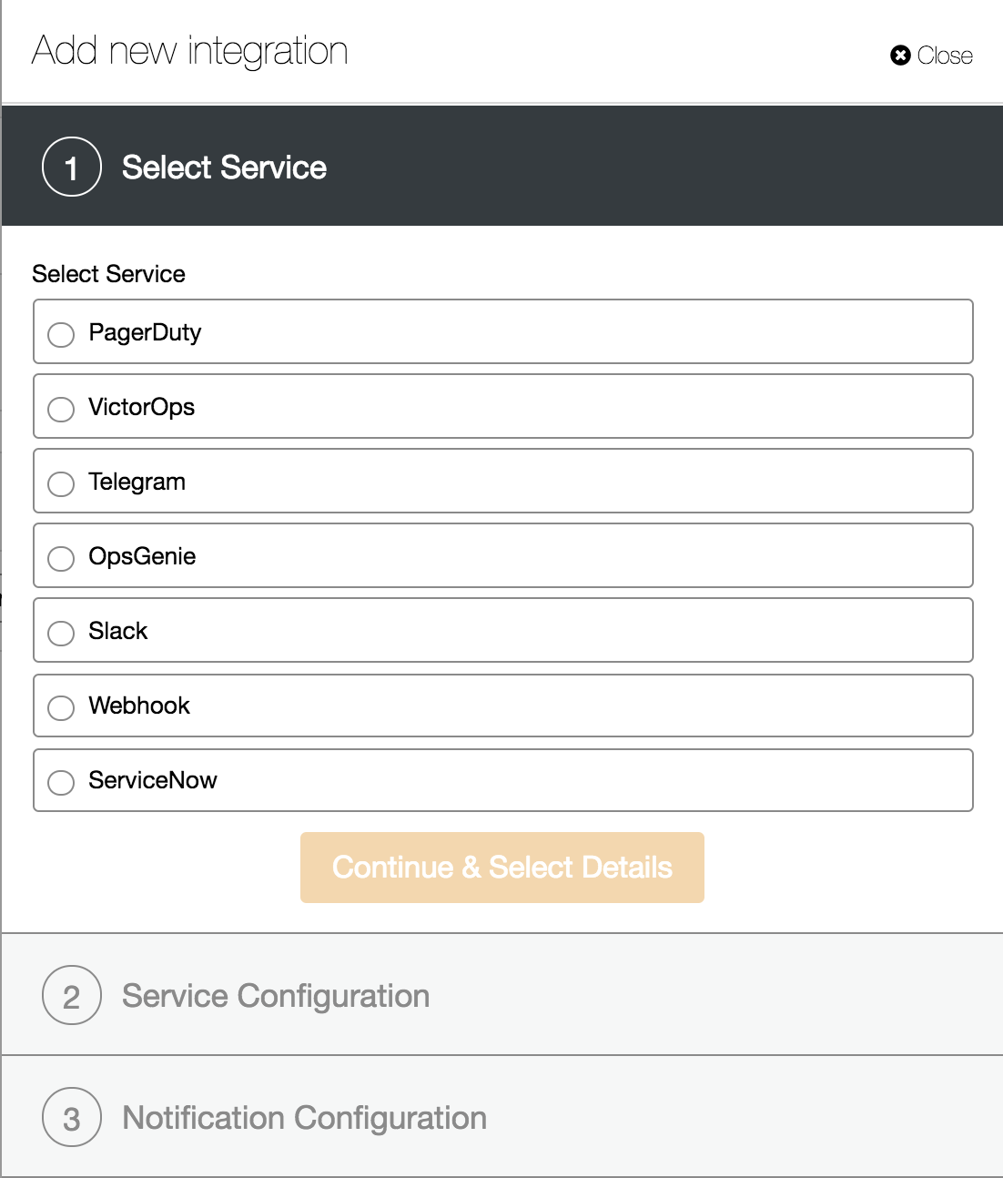
Task: Click the step 2 circle icon
Action: point(71,995)
